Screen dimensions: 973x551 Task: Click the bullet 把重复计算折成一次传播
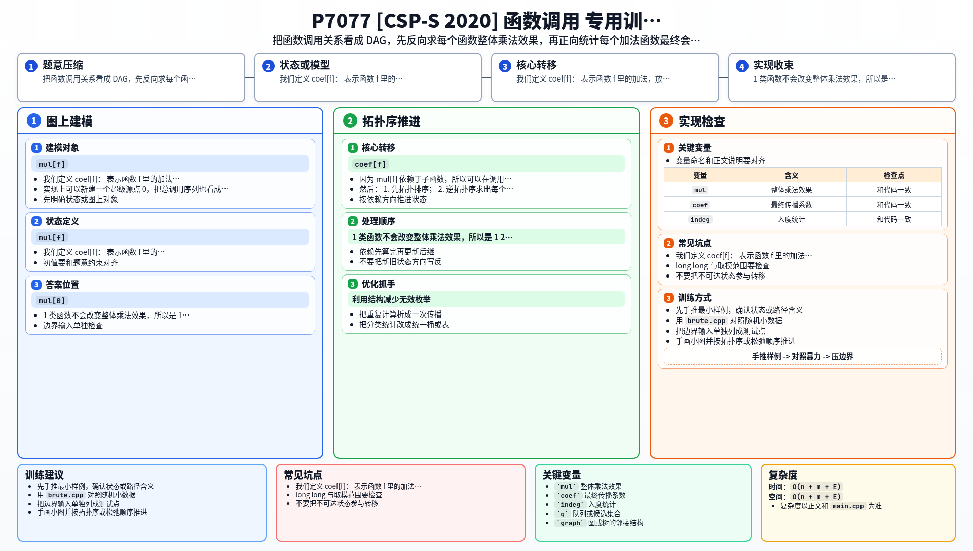(x=400, y=314)
